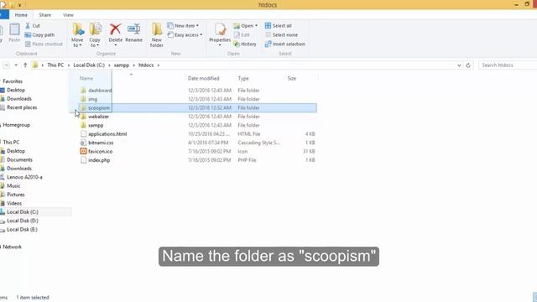The height and width of the screenshot is (302, 537).
Task: Click the Cut scissors icon
Action: (x=28, y=26)
